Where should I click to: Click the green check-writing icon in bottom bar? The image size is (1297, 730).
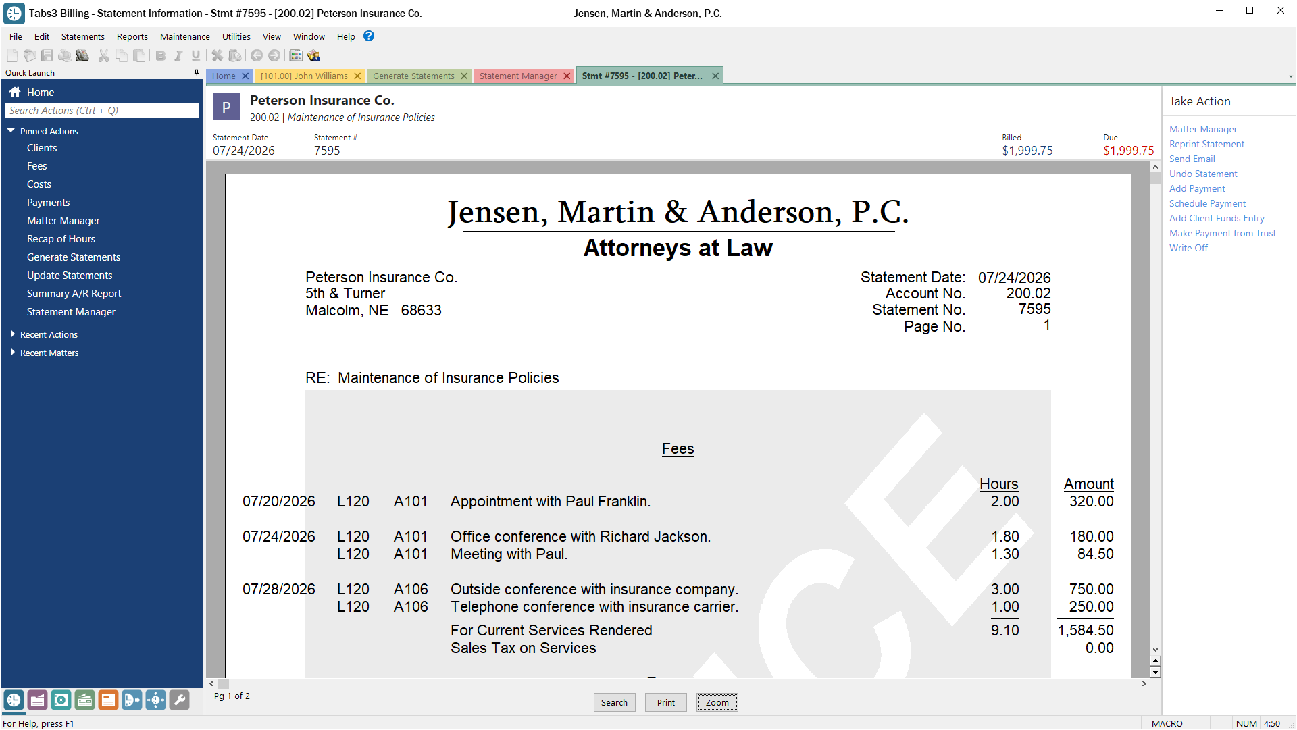click(x=84, y=700)
